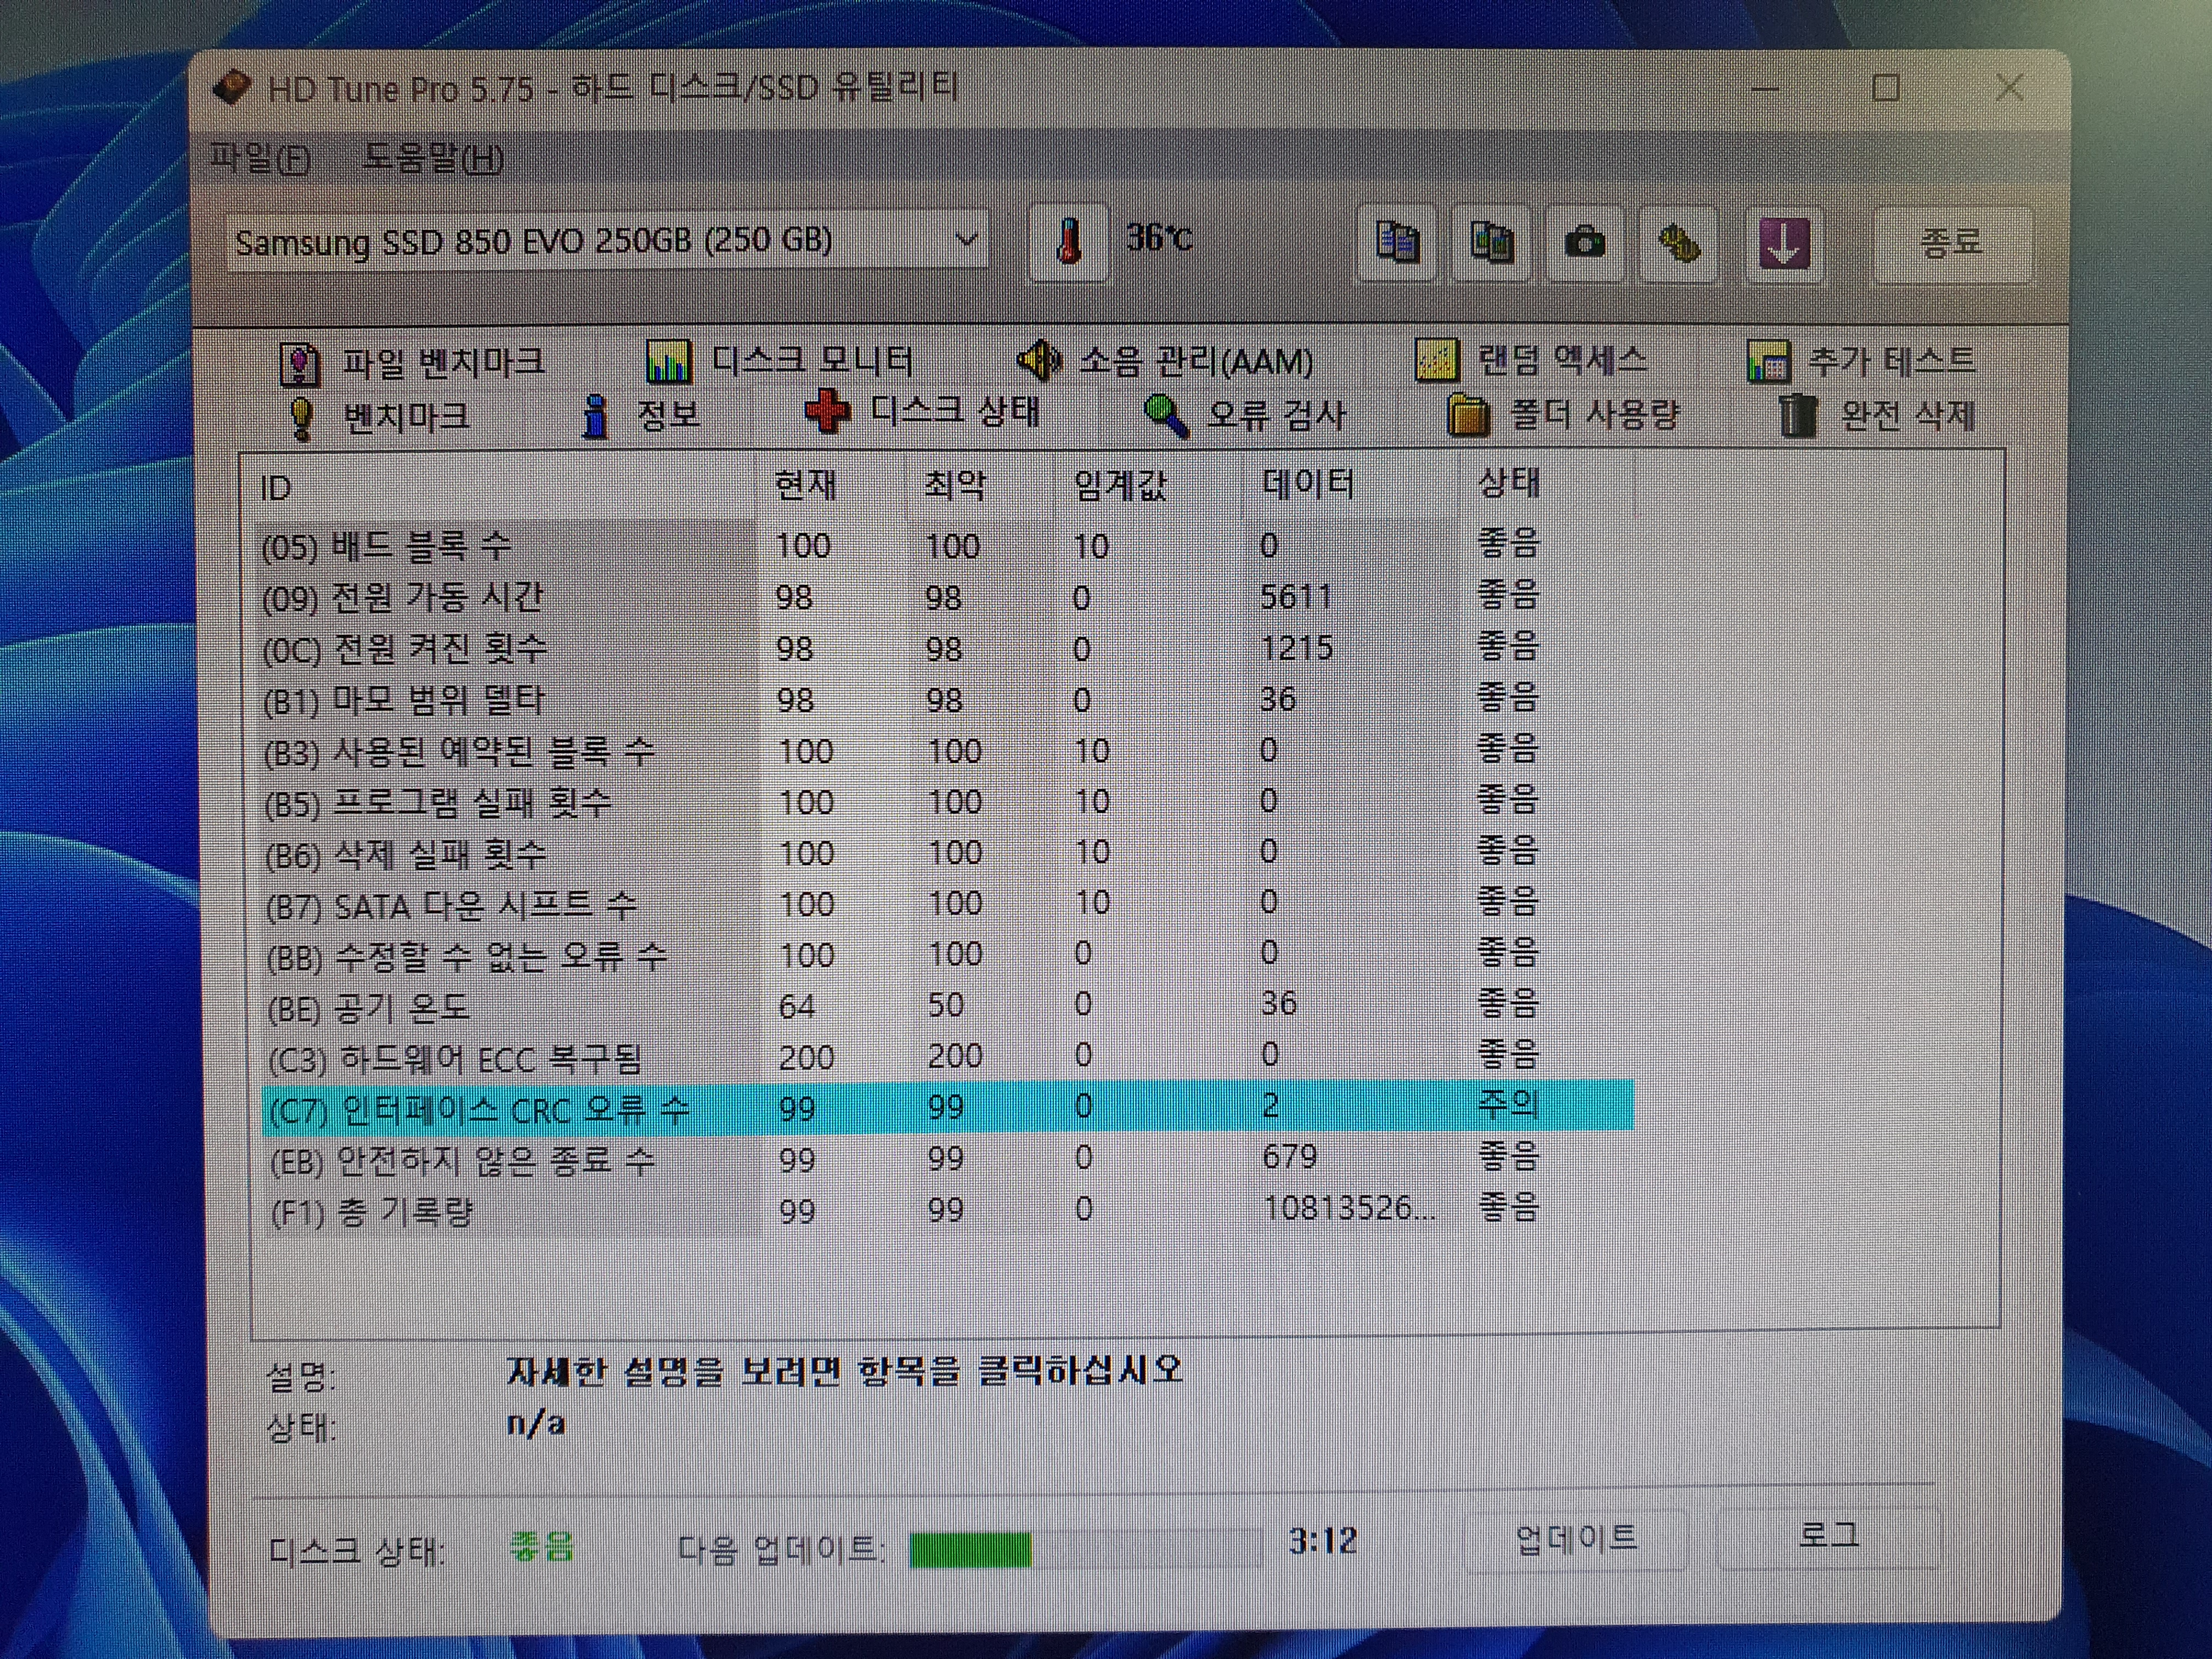Open the Samsung SSD 850 EVO drive dropdown
The width and height of the screenshot is (2212, 1659).
pyautogui.click(x=607, y=241)
